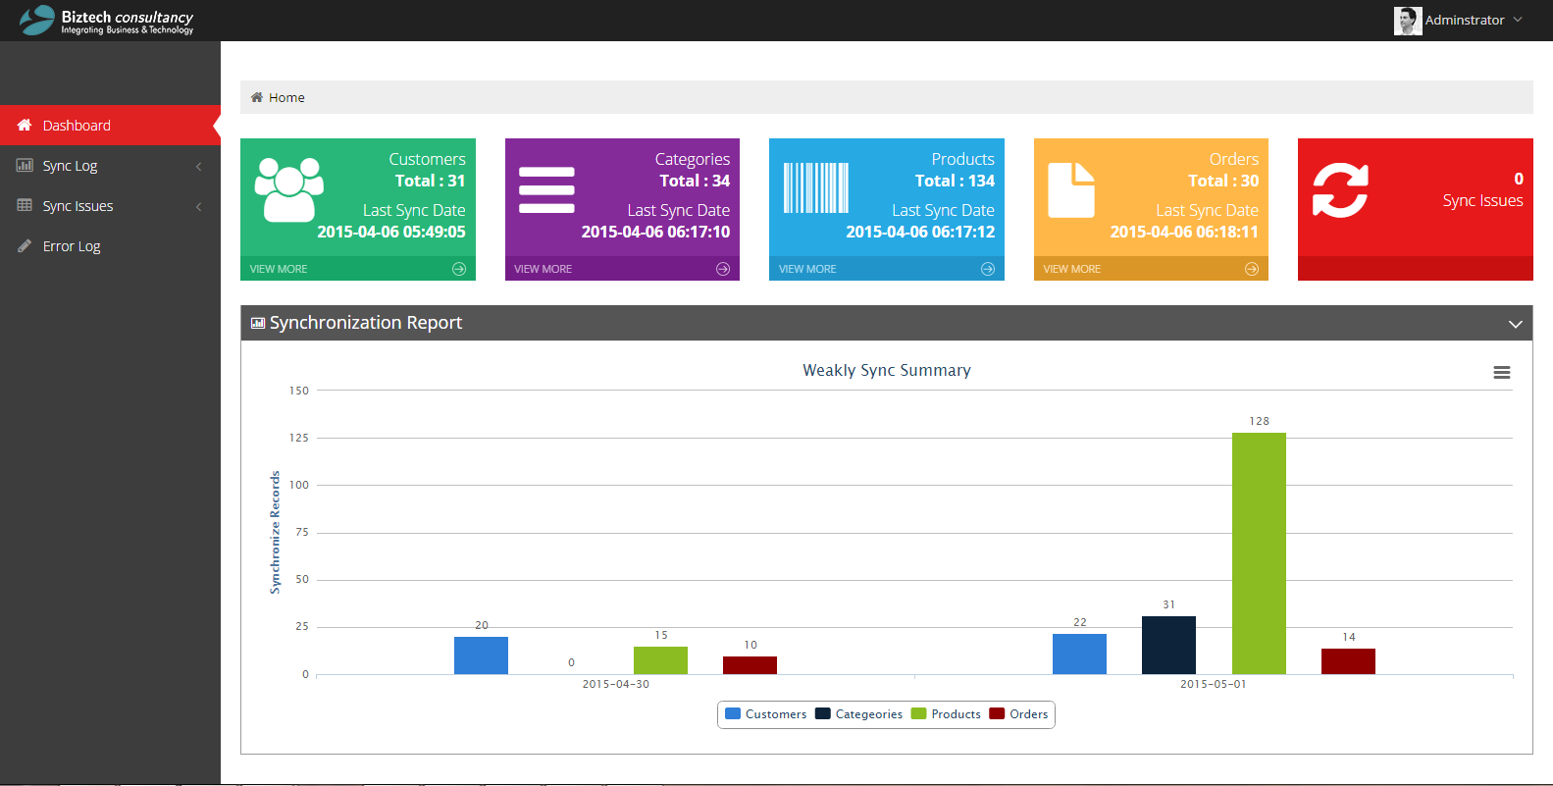Viewport: 1553px width, 786px height.
Task: Expand the Sync Log chevron arrow
Action: point(199,166)
